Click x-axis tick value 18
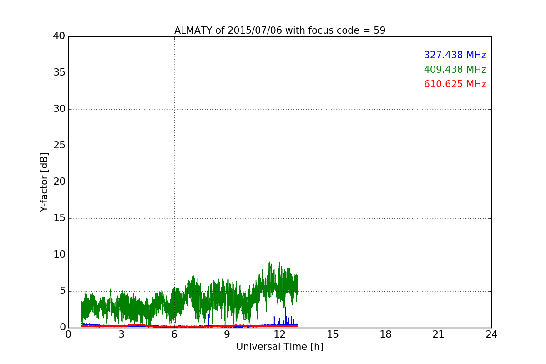Image resolution: width=546 pixels, height=364 pixels. pos(386,334)
